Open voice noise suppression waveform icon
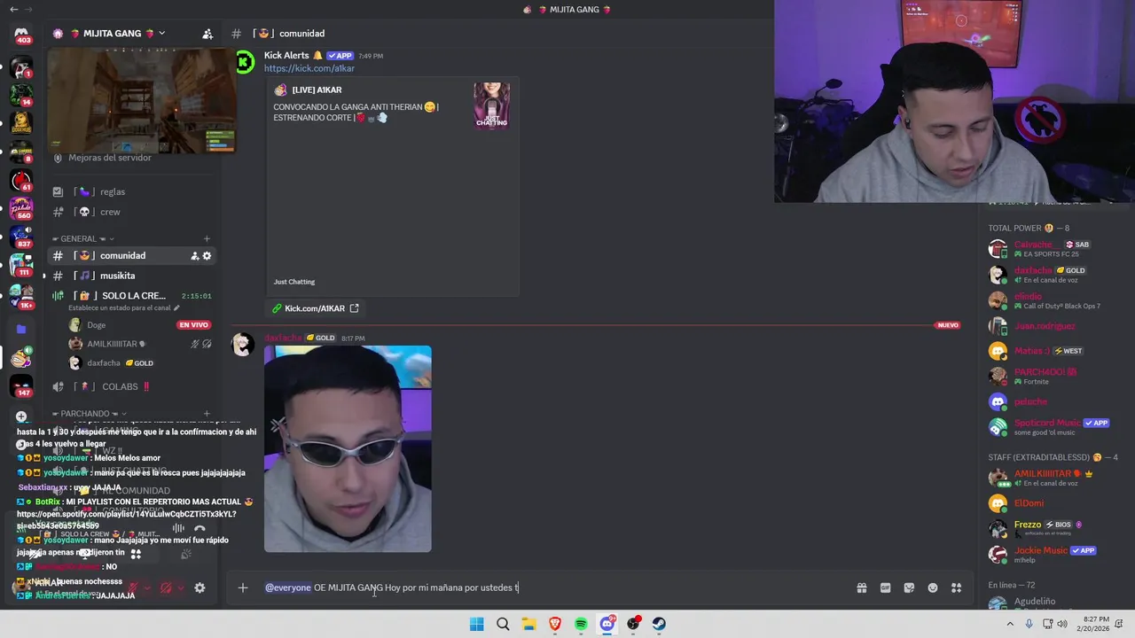This screenshot has height=638, width=1135. pyautogui.click(x=178, y=529)
